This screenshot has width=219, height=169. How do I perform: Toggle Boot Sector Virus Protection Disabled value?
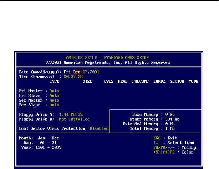pos(99,128)
